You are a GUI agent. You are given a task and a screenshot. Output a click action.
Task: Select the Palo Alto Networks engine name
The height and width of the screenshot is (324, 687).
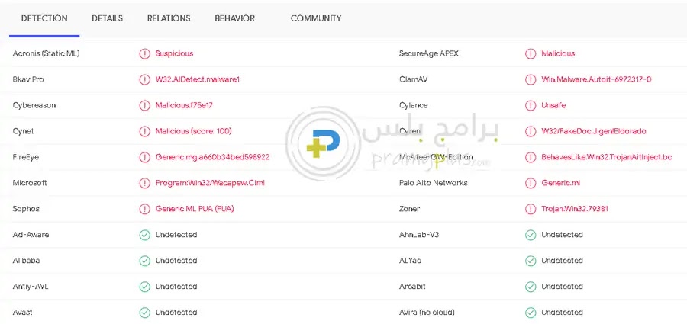(434, 182)
